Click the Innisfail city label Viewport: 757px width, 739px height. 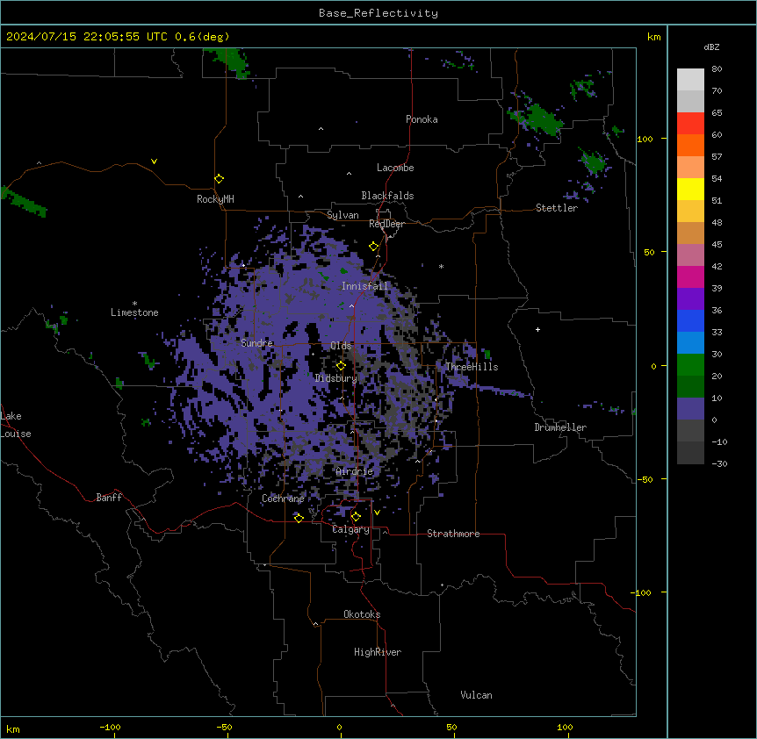pos(364,286)
